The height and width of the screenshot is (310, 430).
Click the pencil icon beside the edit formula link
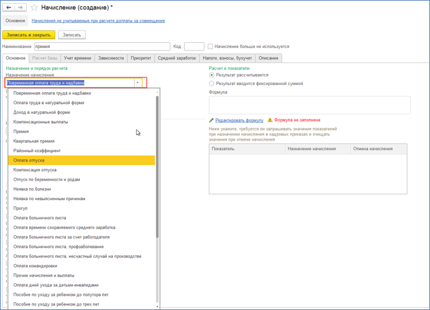pyautogui.click(x=211, y=120)
